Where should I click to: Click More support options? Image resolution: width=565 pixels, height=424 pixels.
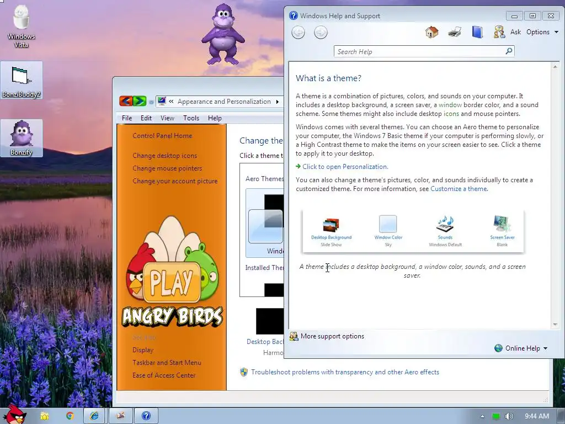point(332,336)
